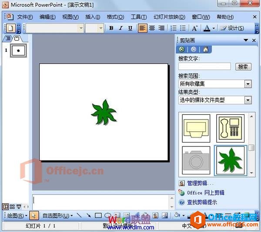Open the 视图(V) menu
Screen dimensions: 261x232
70,17
